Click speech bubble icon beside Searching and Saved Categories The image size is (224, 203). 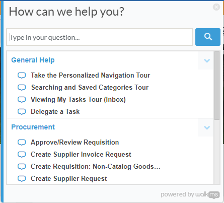coord(22,88)
